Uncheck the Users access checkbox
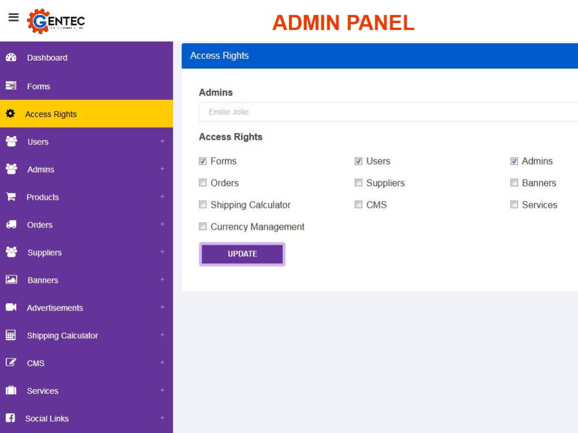This screenshot has width=578, height=433. (x=358, y=161)
